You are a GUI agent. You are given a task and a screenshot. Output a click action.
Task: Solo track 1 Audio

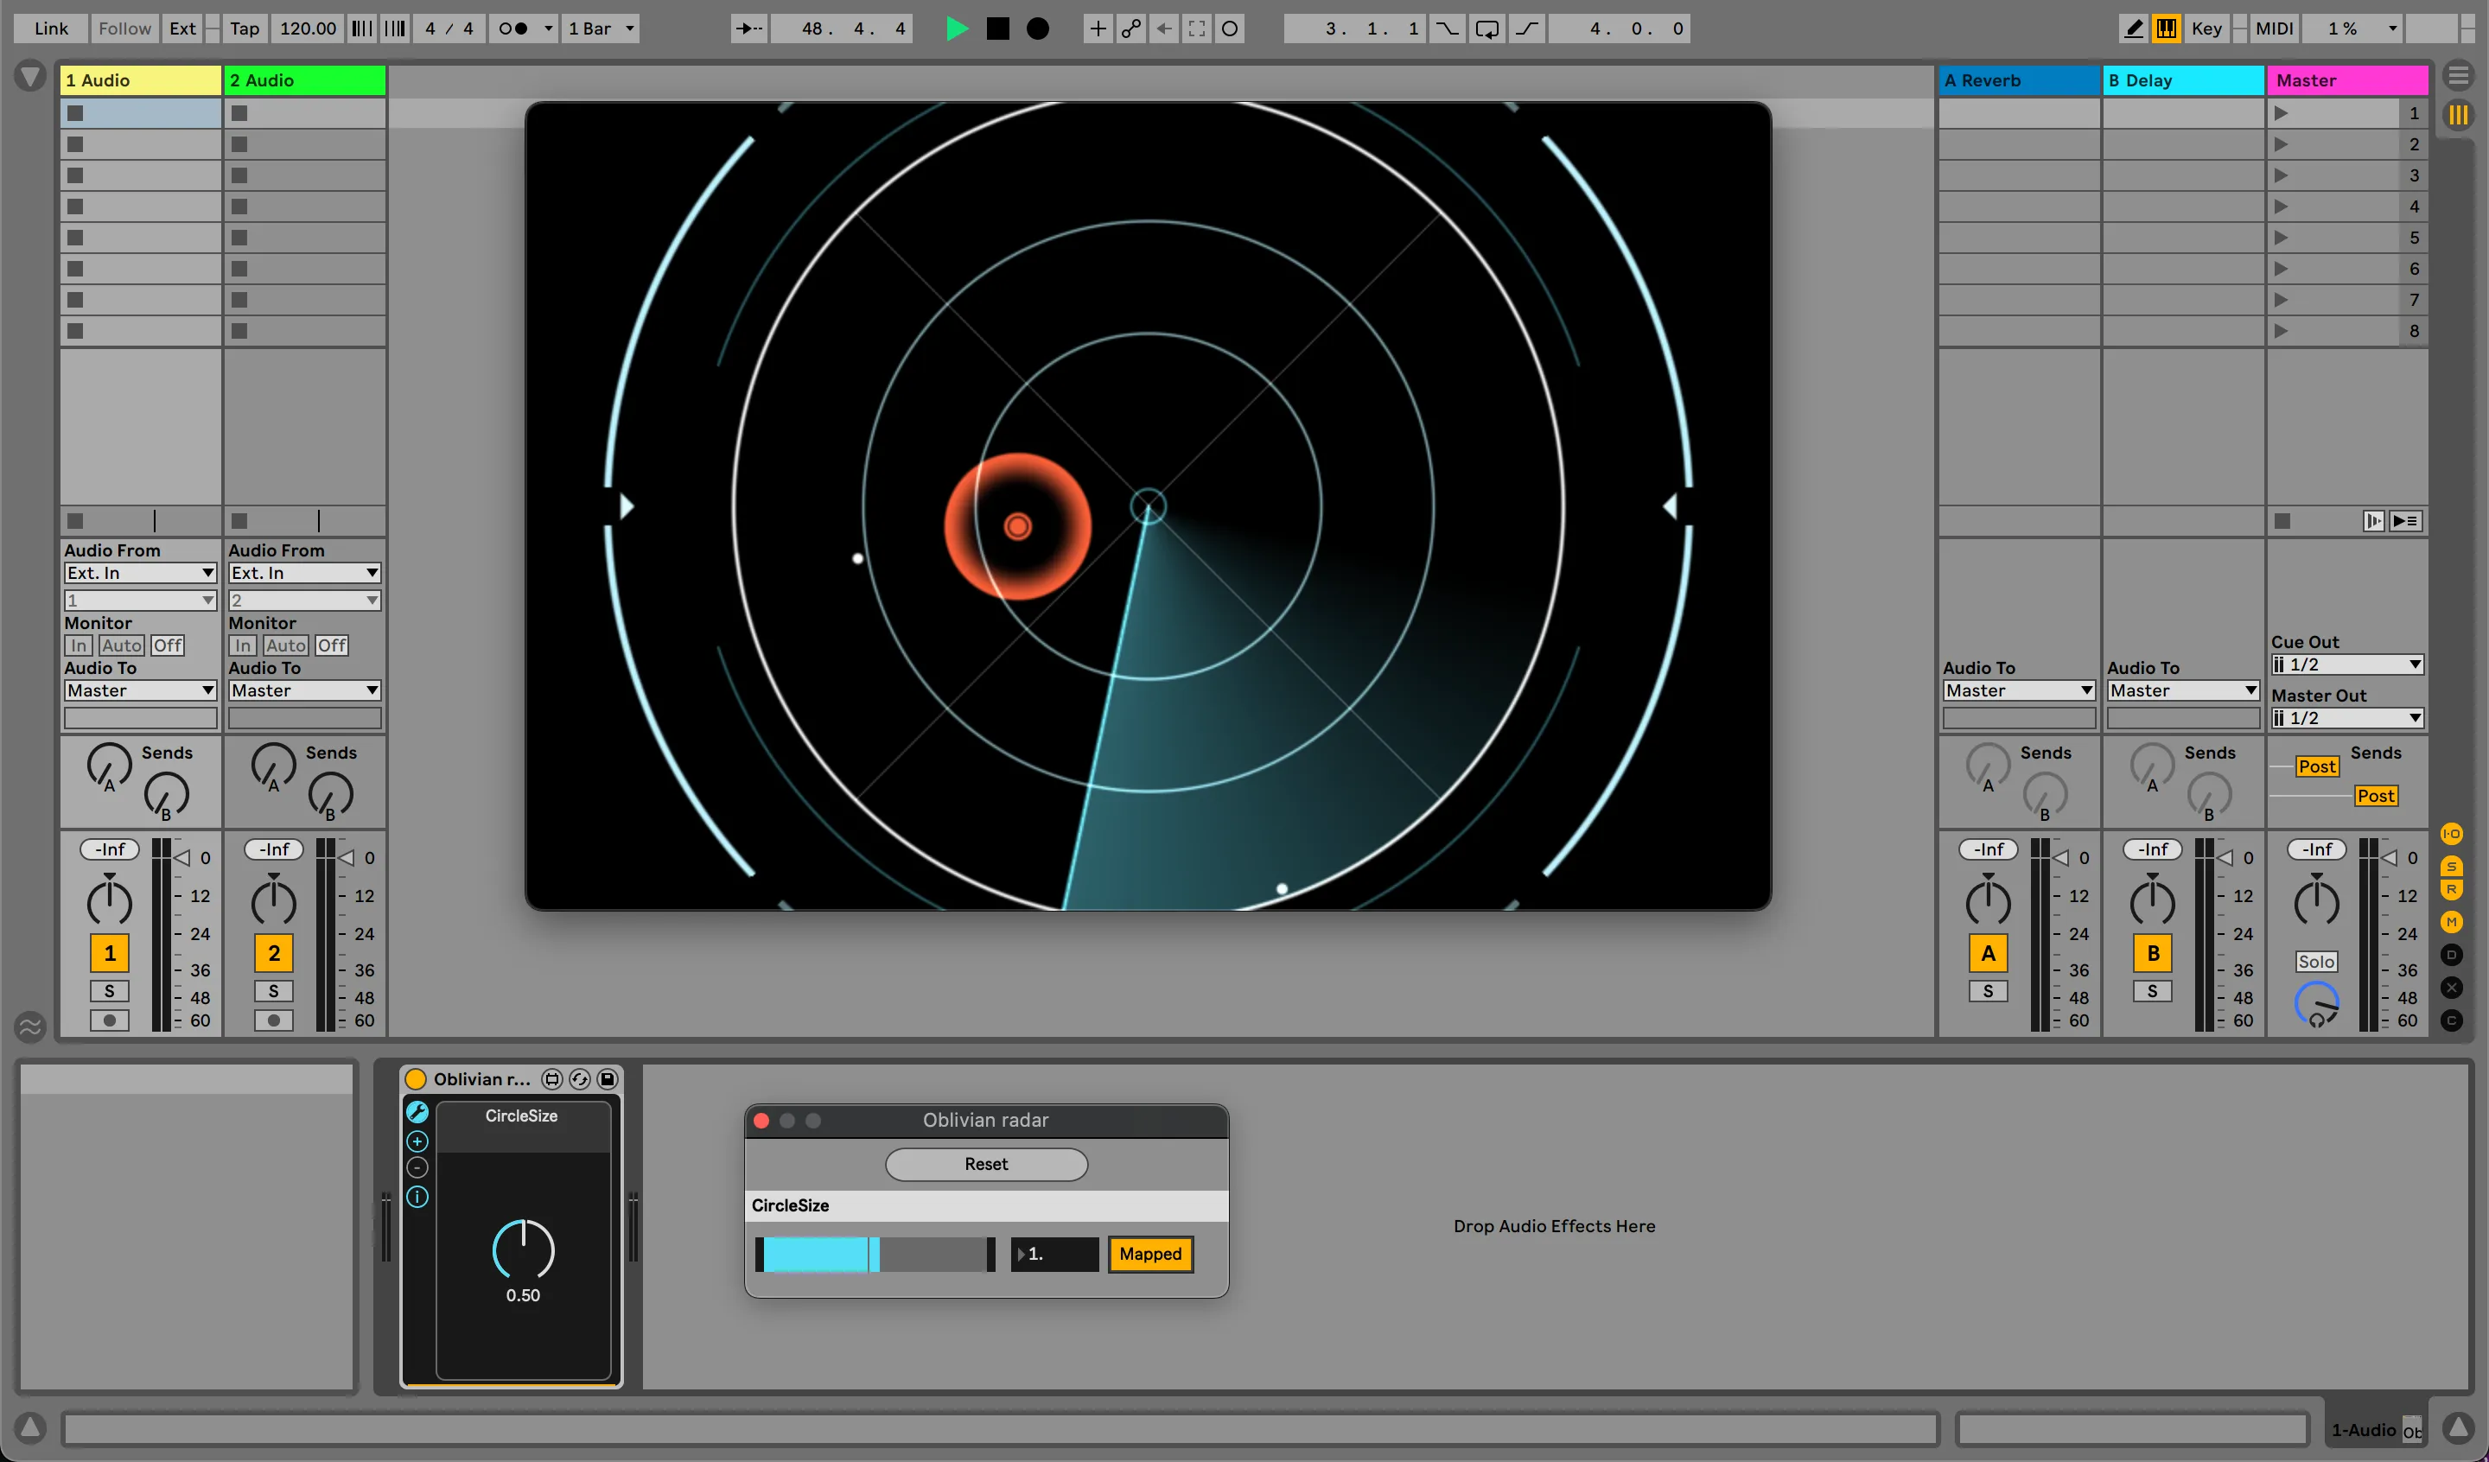110,991
